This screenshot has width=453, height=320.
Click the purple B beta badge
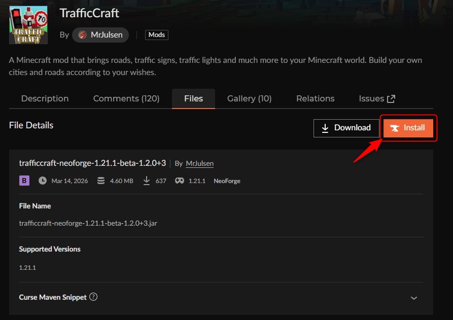tap(23, 181)
